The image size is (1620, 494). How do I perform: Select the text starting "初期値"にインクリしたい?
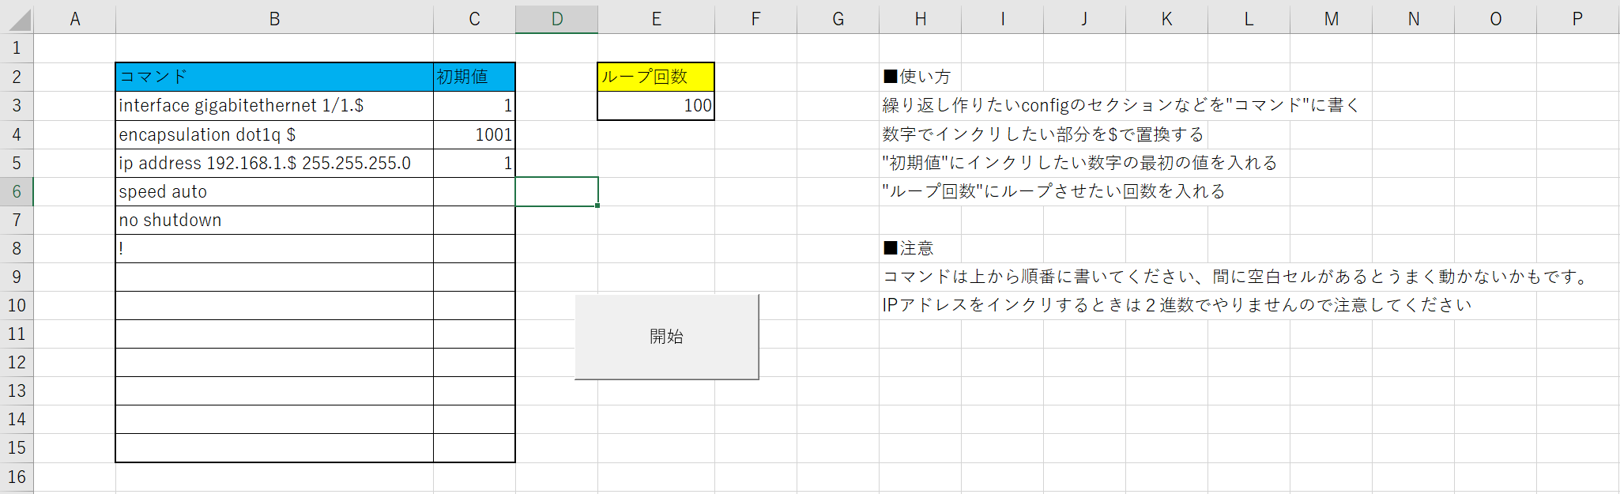(1079, 163)
